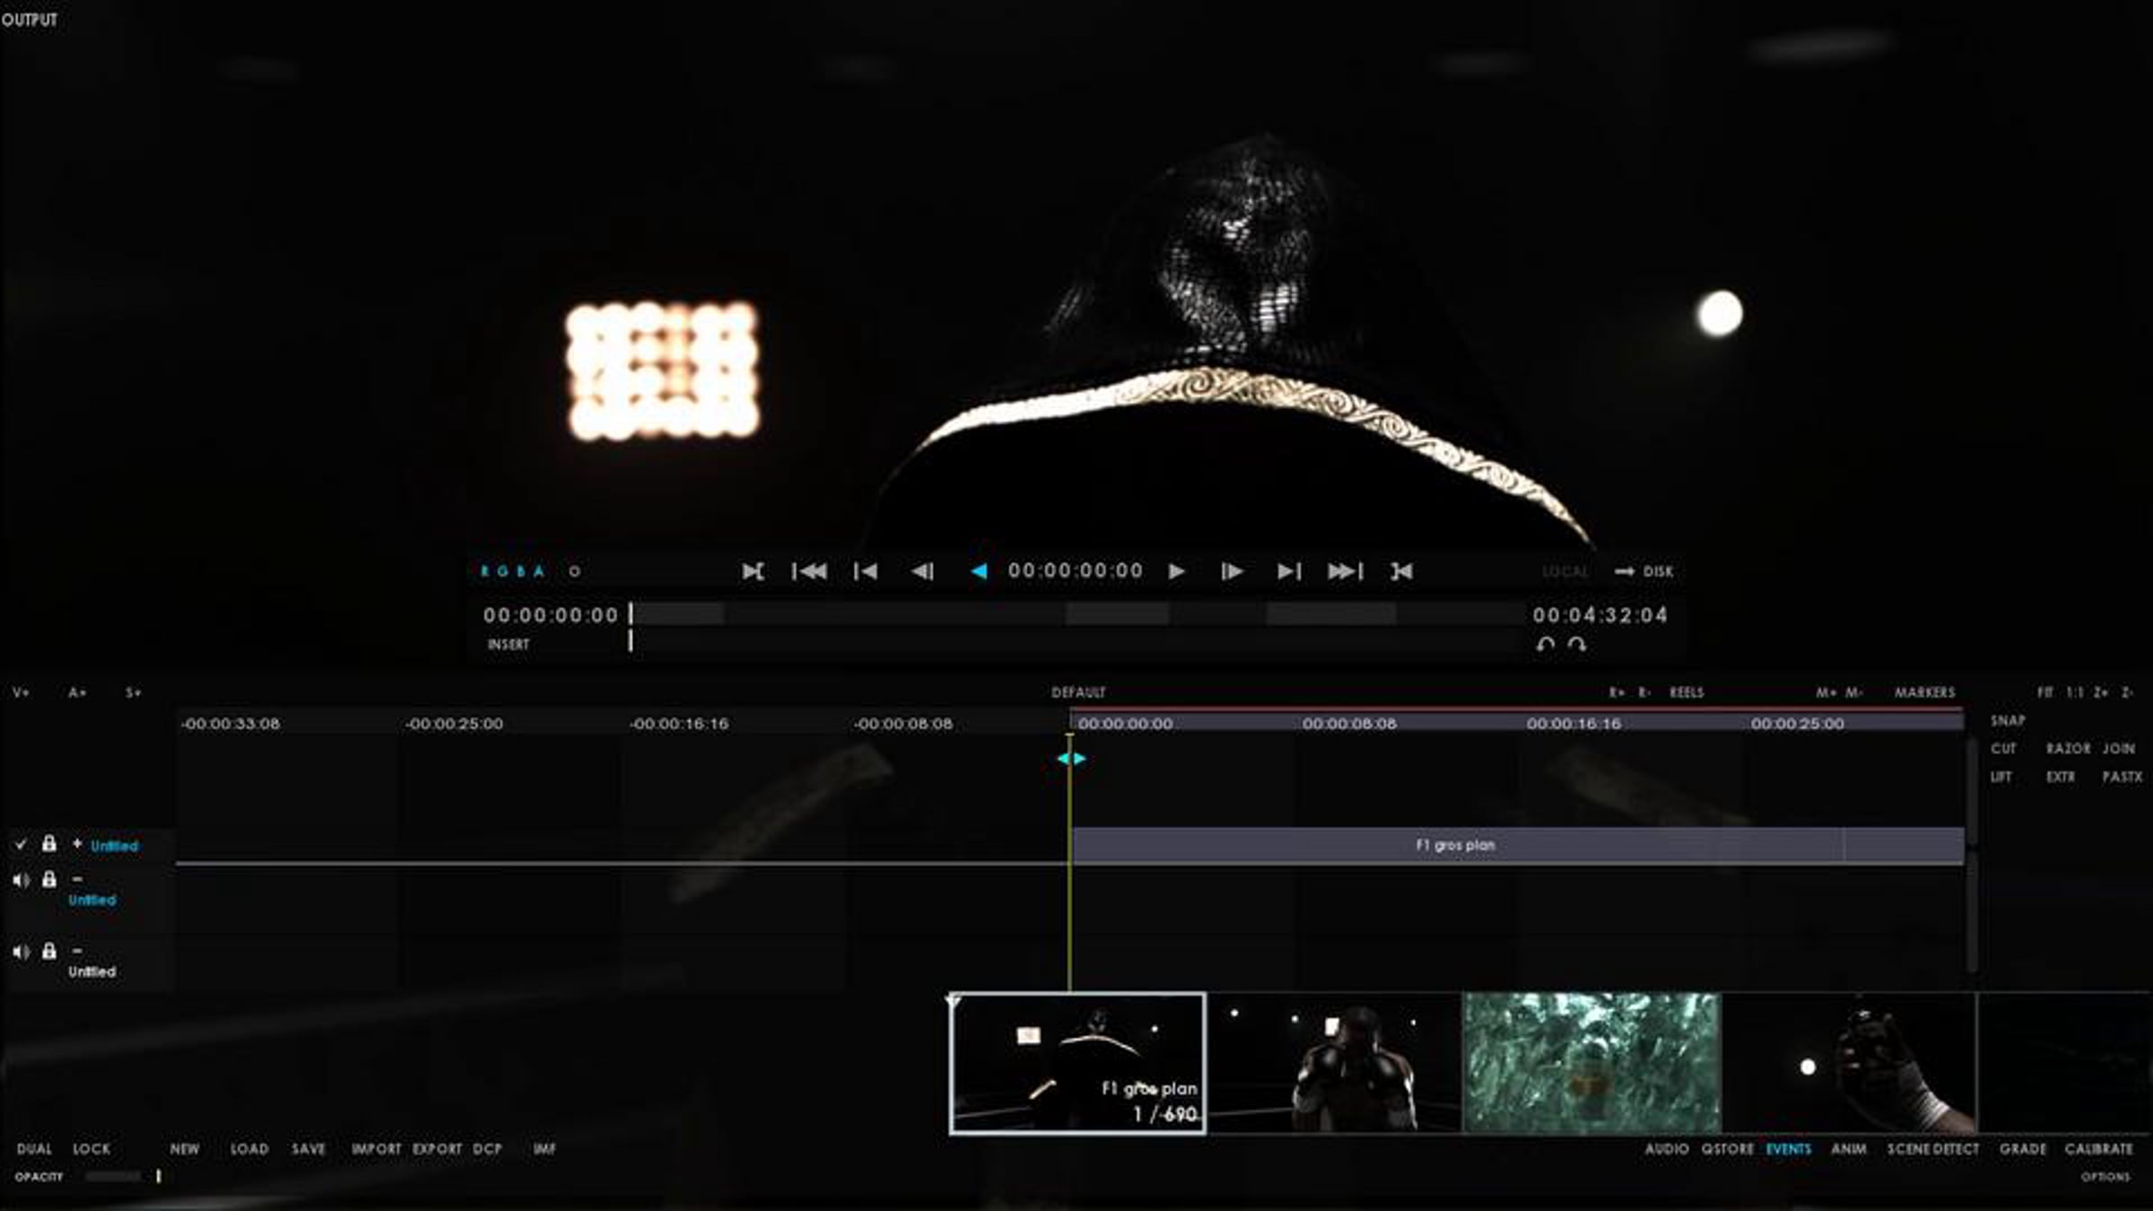The image size is (2153, 1211).
Task: Select the green underwater shot thumbnail
Action: coord(1591,1063)
